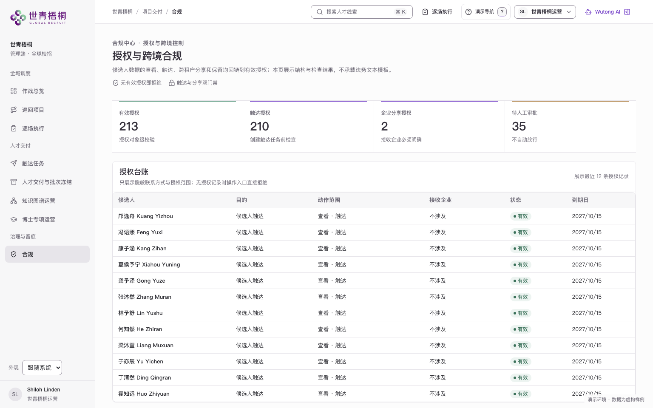Click the clipboard icon beside top 逐场执行
Viewport: 653px width, 408px height.
pos(425,12)
